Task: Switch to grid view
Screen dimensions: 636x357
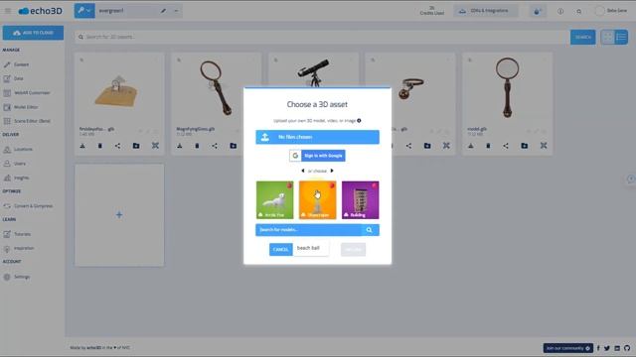Action: [x=607, y=38]
